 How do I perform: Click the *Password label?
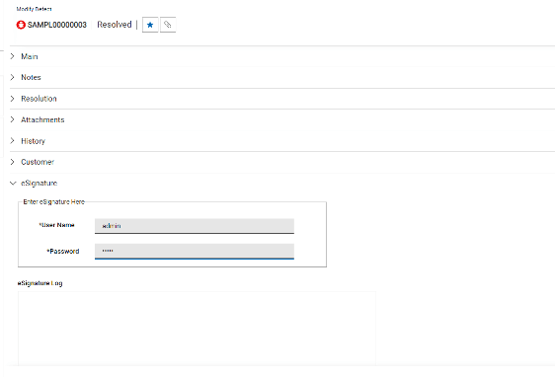(62, 251)
